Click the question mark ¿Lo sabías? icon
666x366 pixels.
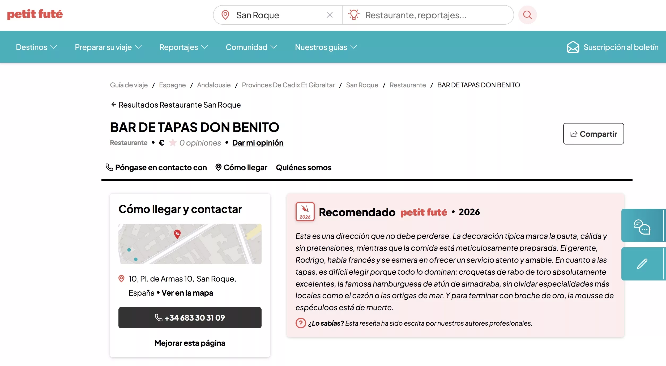point(301,323)
